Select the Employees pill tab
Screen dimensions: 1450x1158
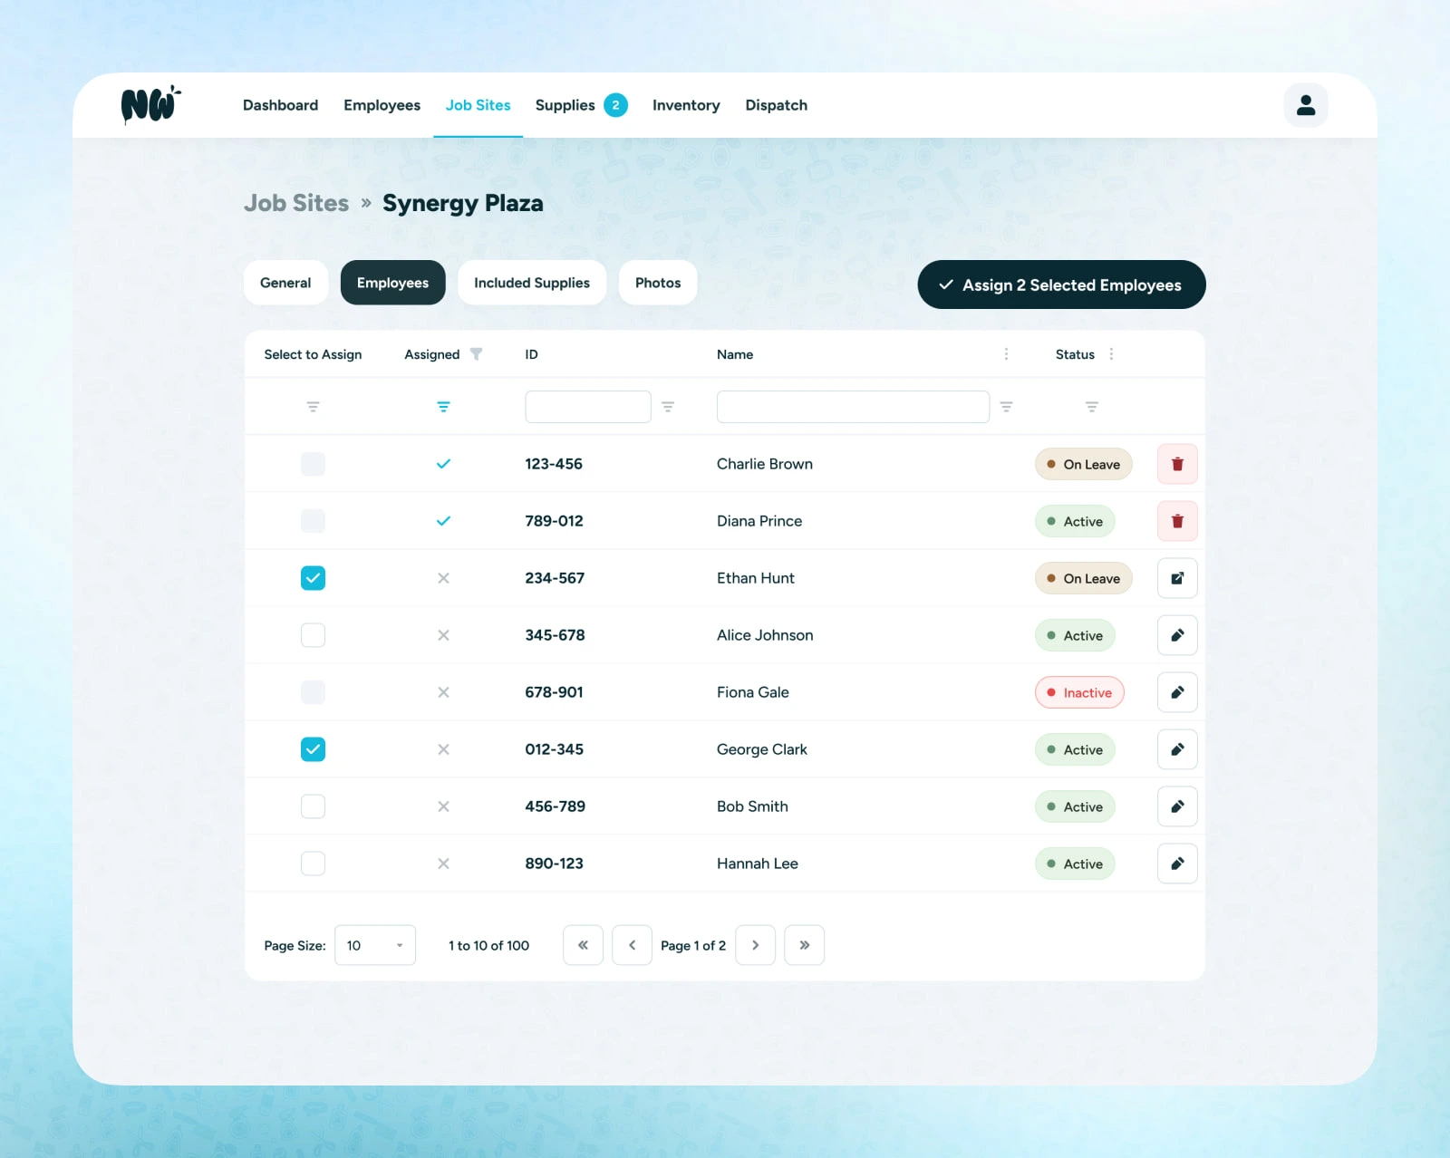coord(392,283)
